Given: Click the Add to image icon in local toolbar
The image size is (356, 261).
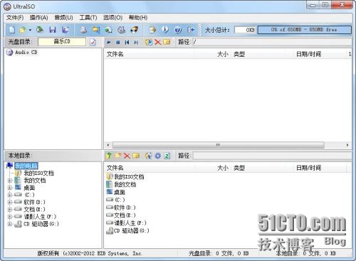Looking at the screenshot, I should click(149, 156).
